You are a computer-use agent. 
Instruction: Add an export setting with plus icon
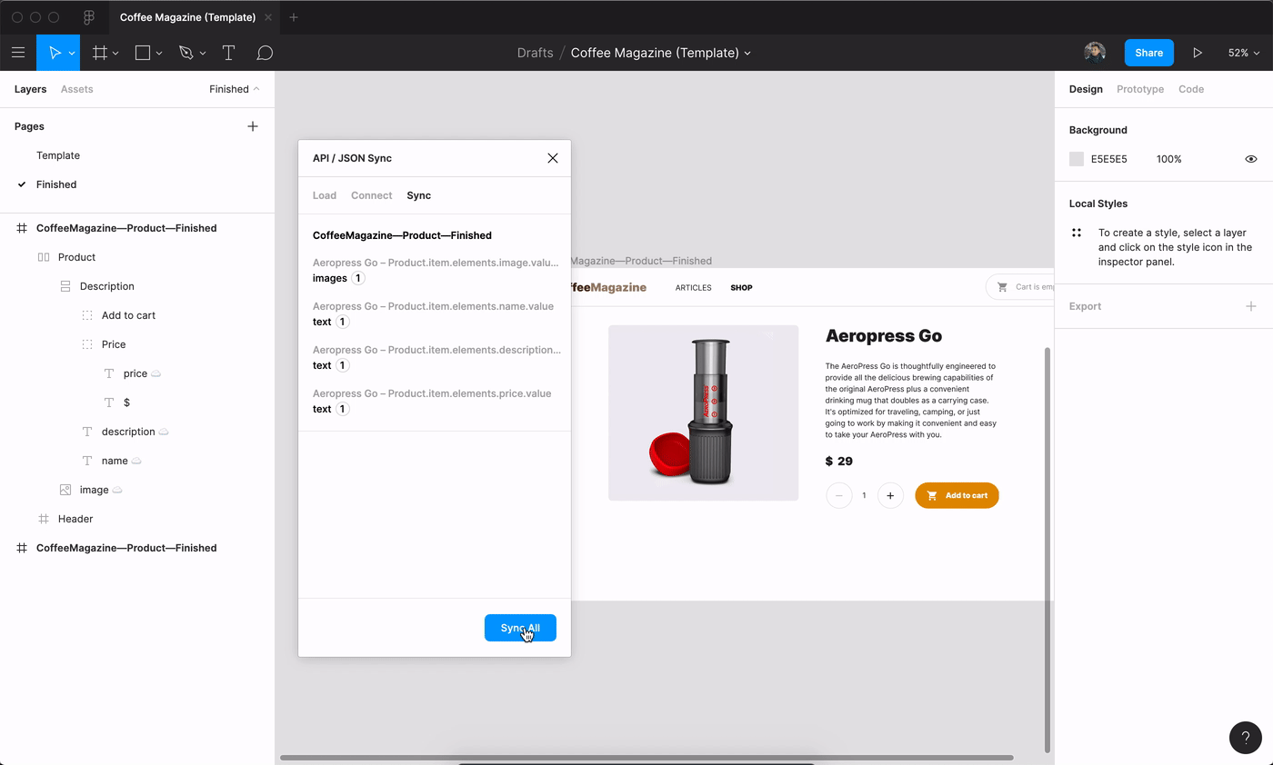[x=1251, y=306]
